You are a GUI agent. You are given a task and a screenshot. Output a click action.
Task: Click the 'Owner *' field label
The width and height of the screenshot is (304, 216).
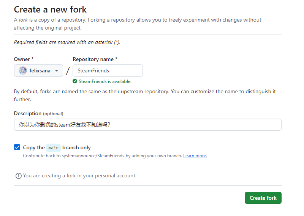[24, 59]
